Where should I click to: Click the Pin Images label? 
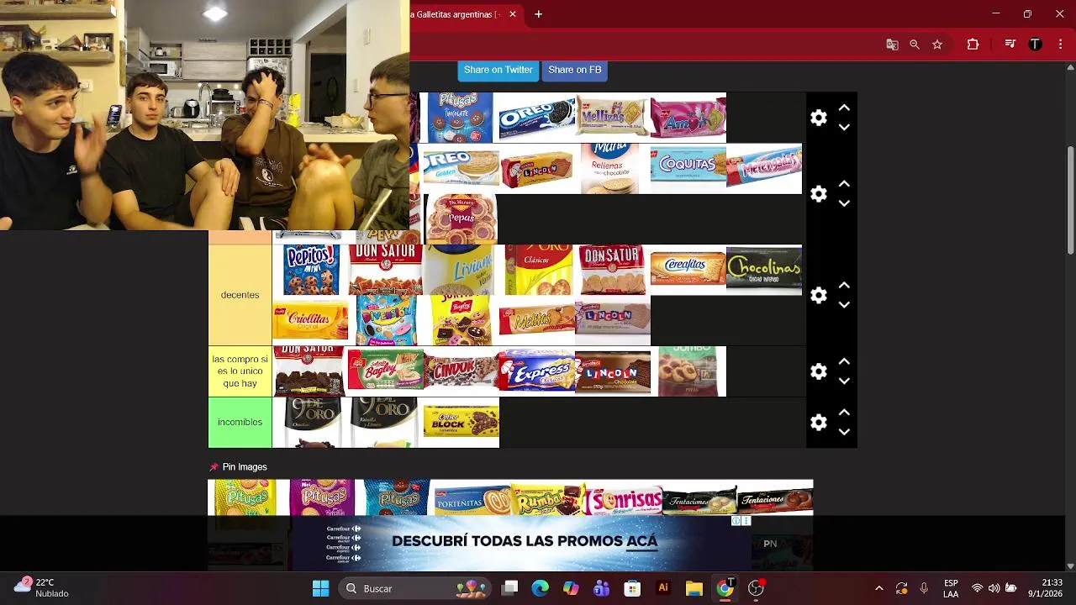244,467
